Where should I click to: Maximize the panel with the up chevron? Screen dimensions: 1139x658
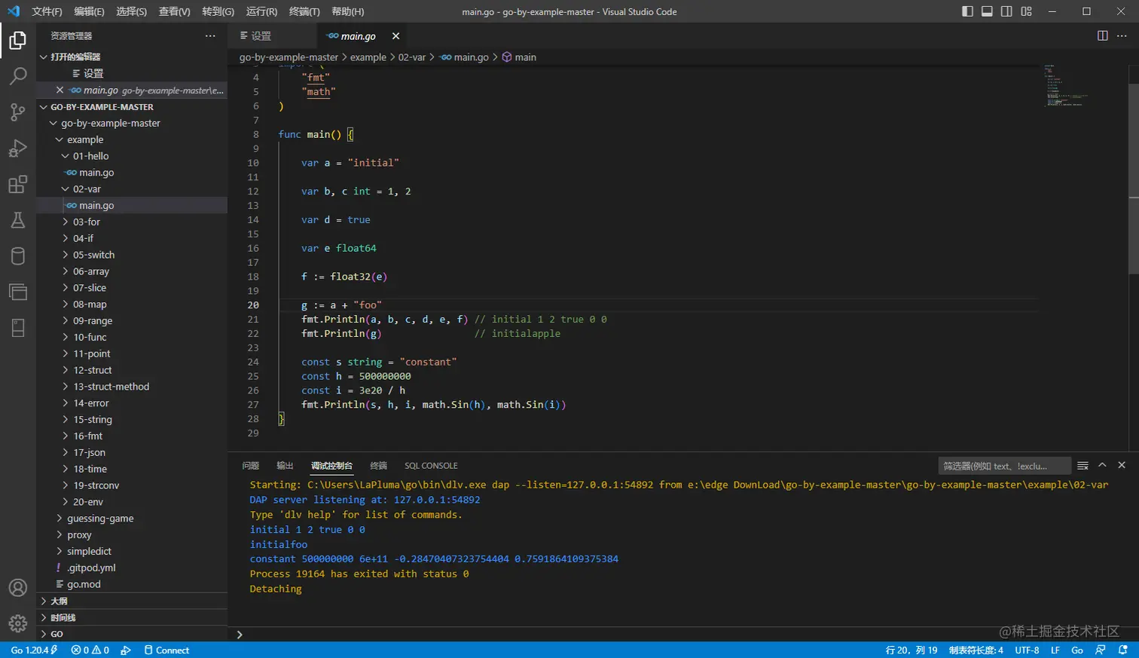click(1102, 465)
